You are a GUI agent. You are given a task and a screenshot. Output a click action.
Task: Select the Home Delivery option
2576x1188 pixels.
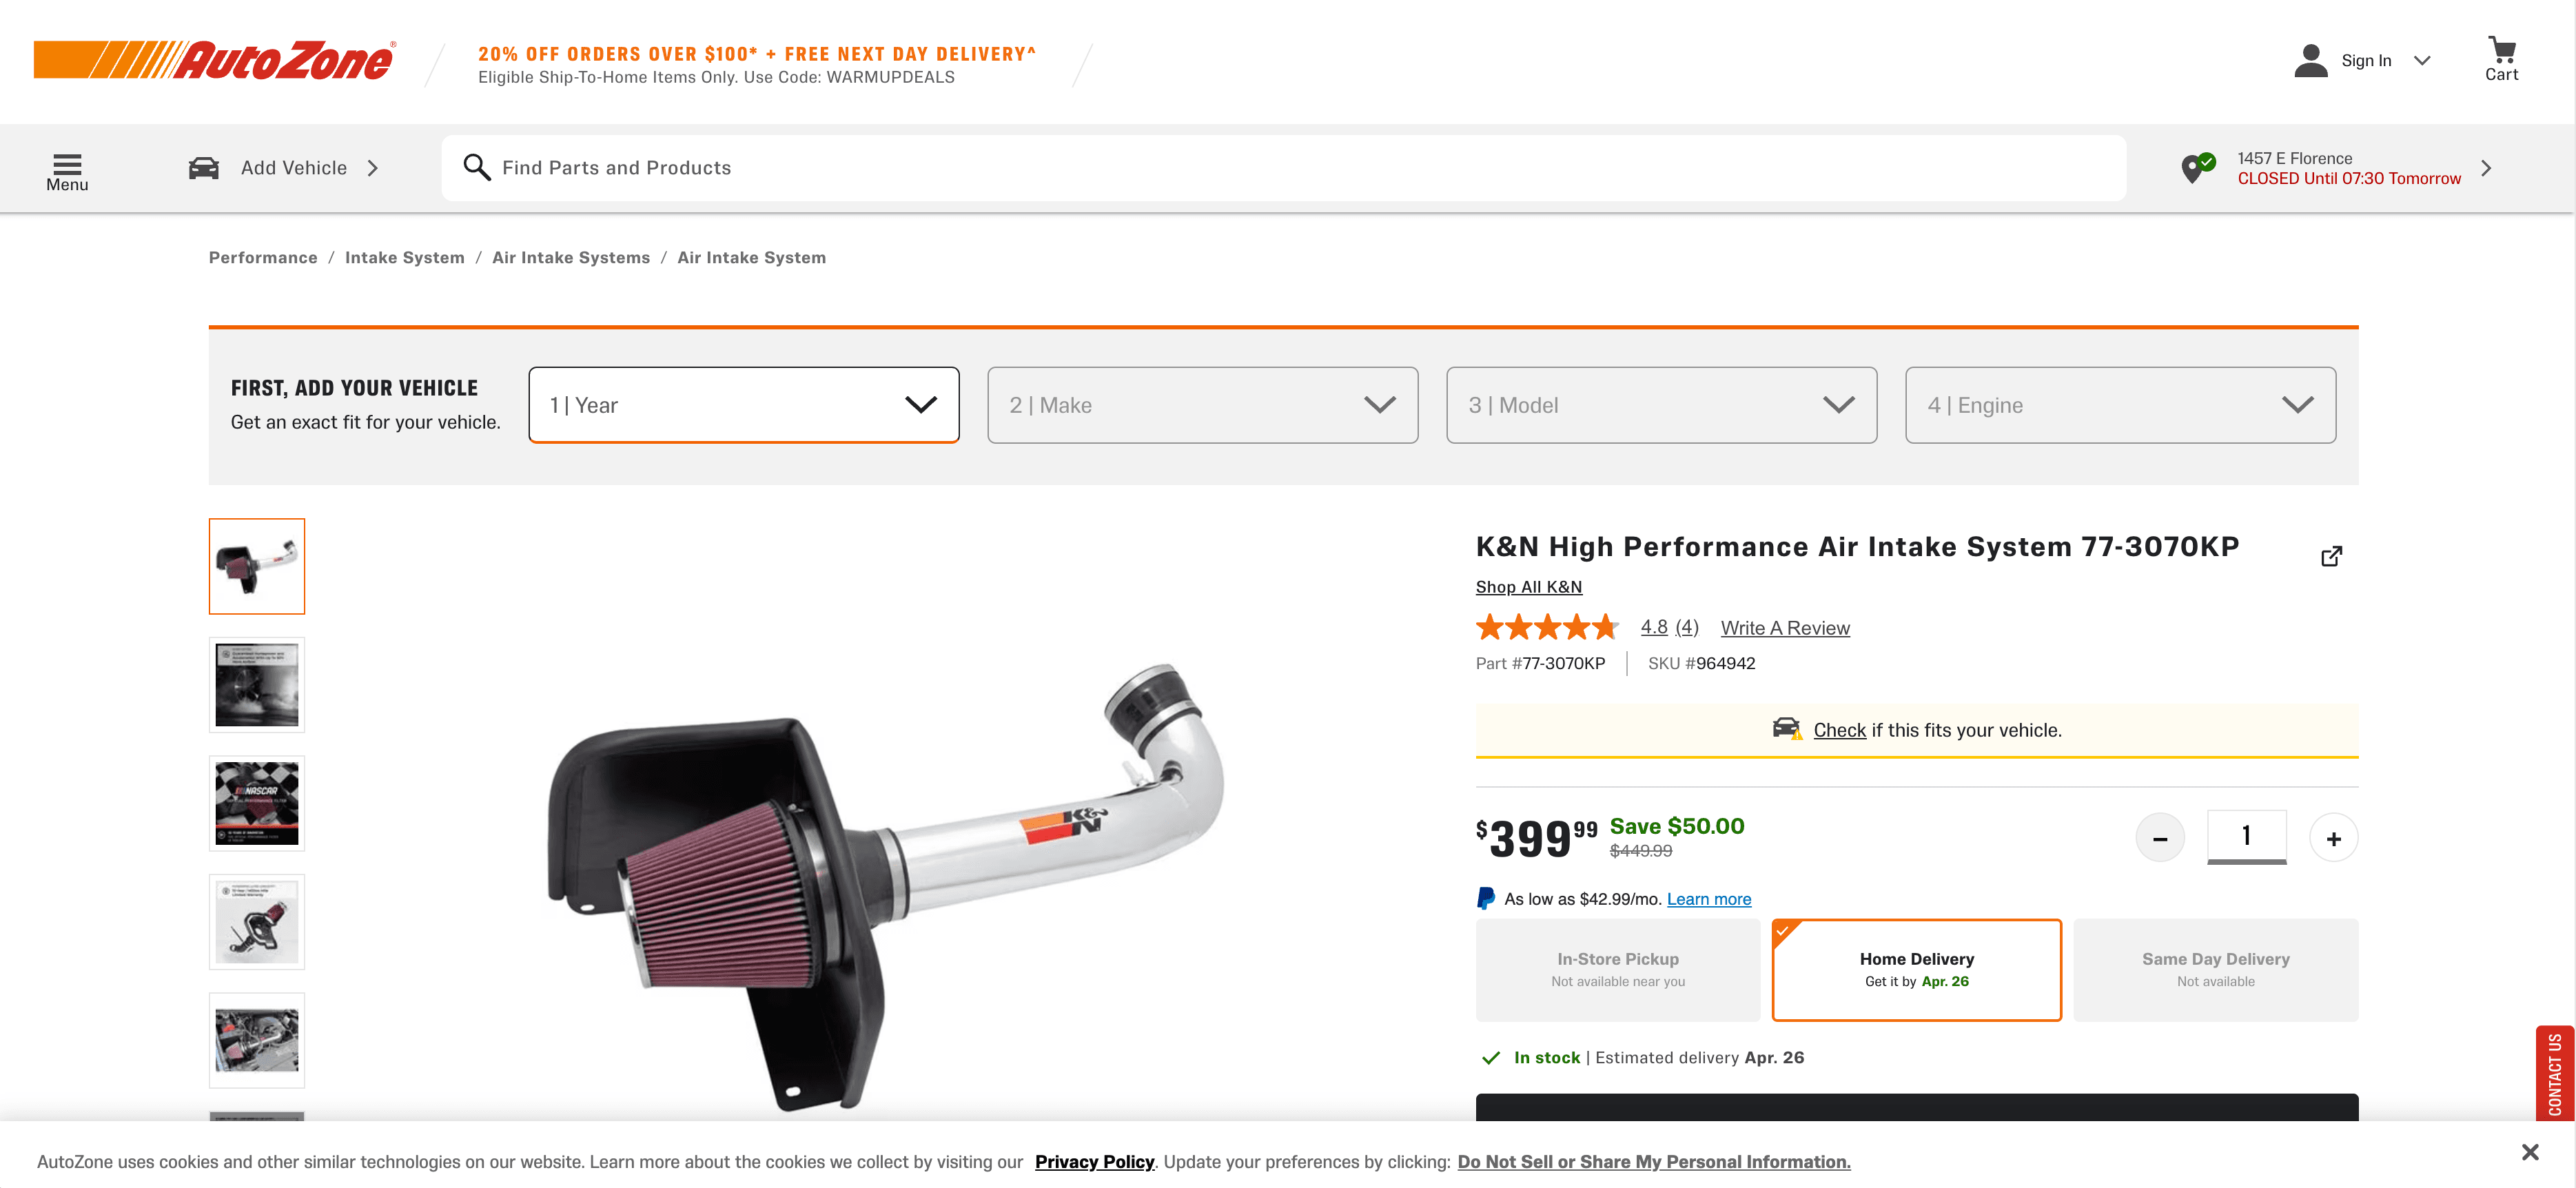click(1915, 969)
